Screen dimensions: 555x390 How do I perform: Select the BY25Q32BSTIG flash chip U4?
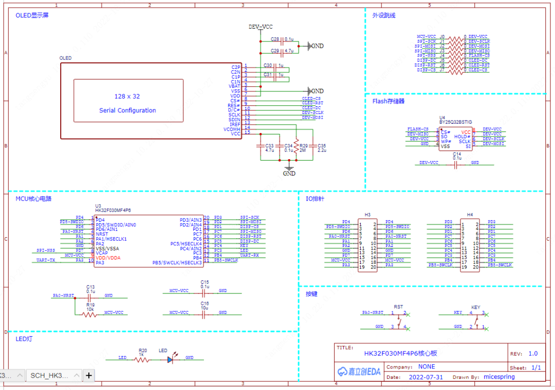(455, 139)
